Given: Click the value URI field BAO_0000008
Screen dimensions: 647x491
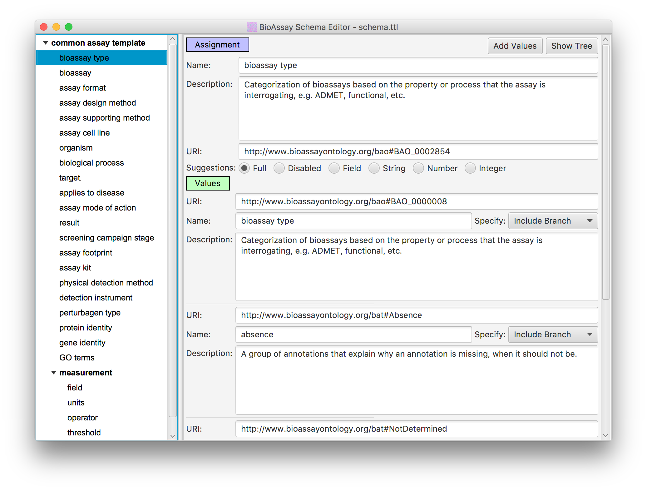Looking at the screenshot, I should [x=417, y=201].
